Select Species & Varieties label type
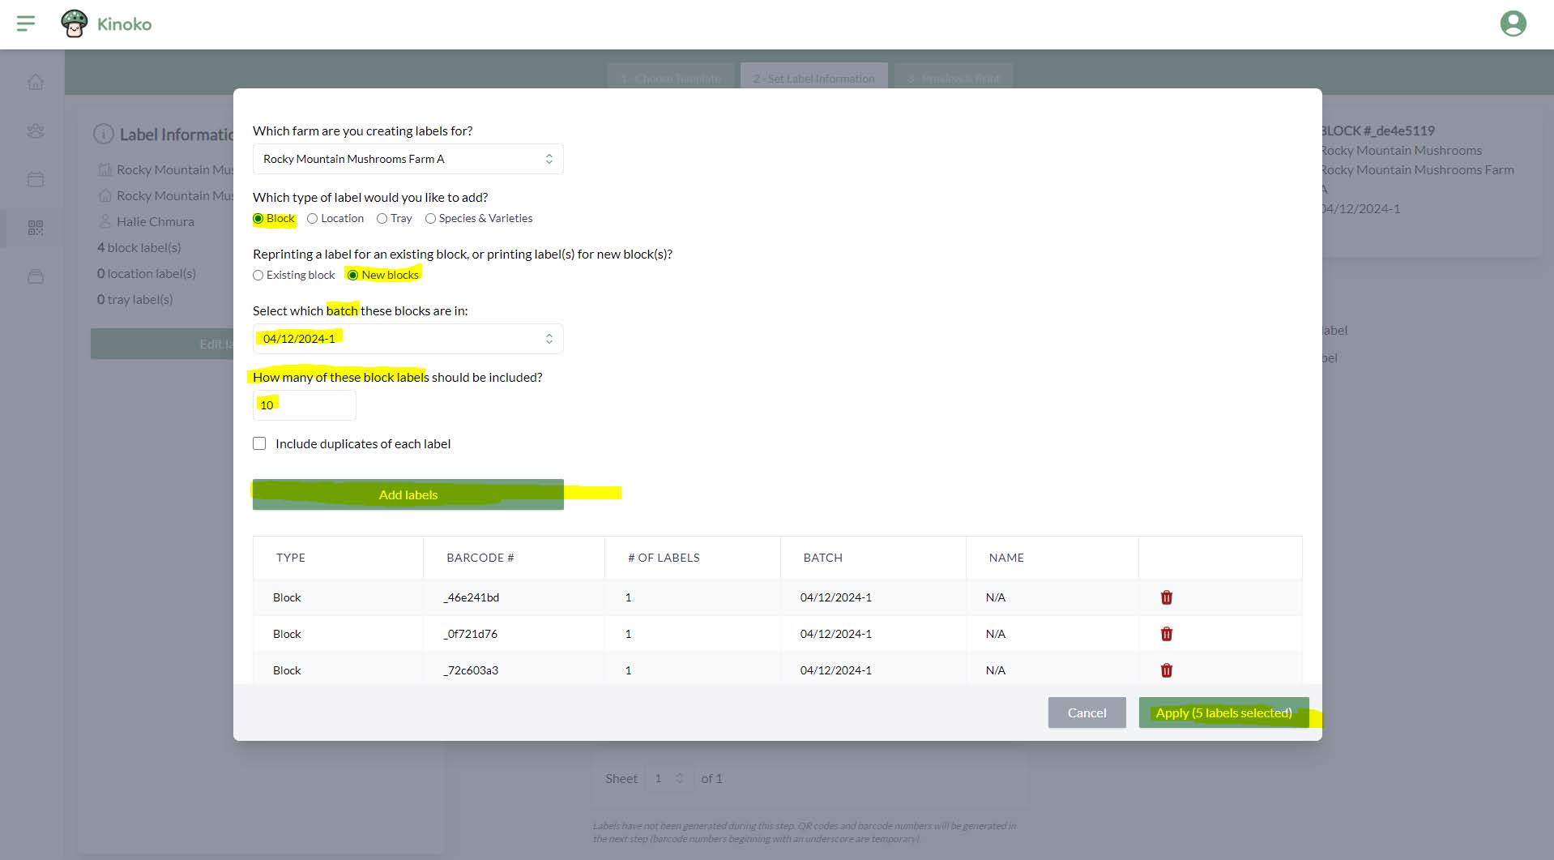Screen dimensions: 1554x860 [x=430, y=219]
